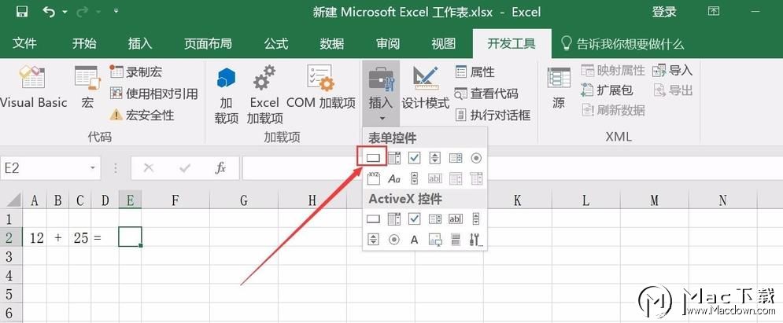Select the ActiveX Command Button icon
This screenshot has height=323, width=783.
pos(373,218)
